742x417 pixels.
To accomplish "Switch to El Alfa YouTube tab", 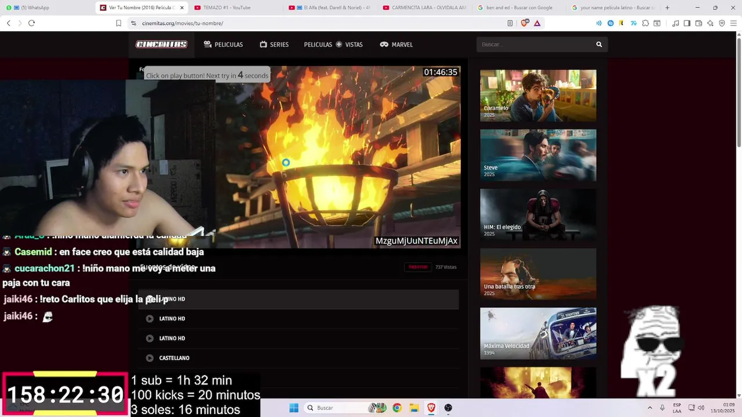I will coord(331,8).
